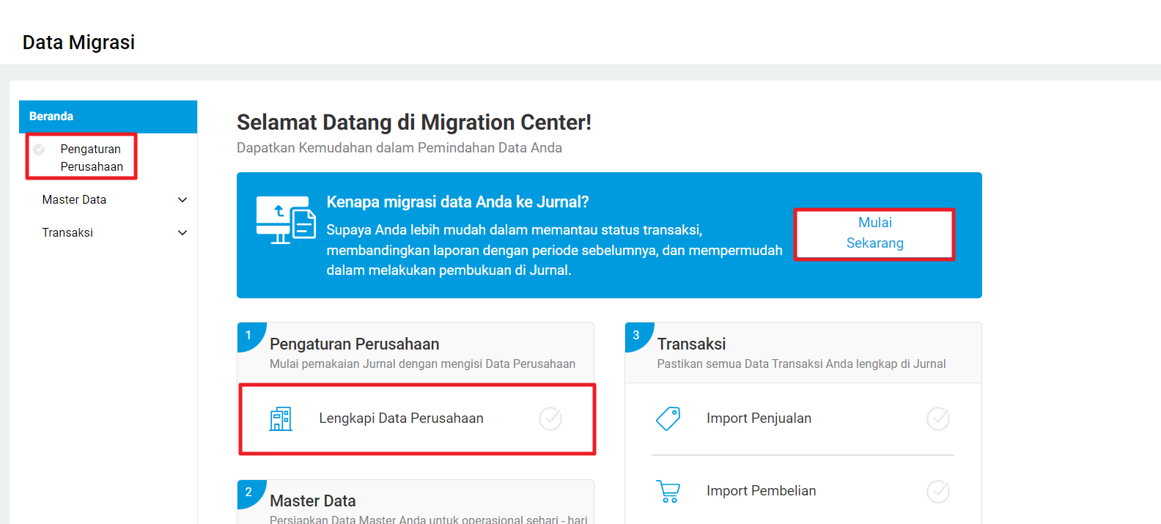The height and width of the screenshot is (524, 1161).
Task: Click the step 2 Master Data badge
Action: pos(248,492)
